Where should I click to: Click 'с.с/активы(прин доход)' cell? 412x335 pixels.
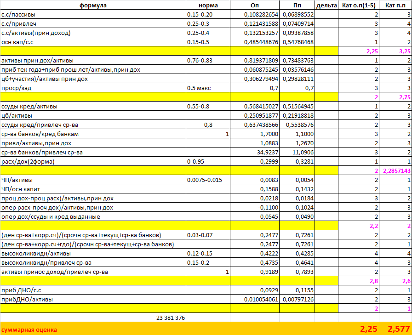pyautogui.click(x=93, y=33)
